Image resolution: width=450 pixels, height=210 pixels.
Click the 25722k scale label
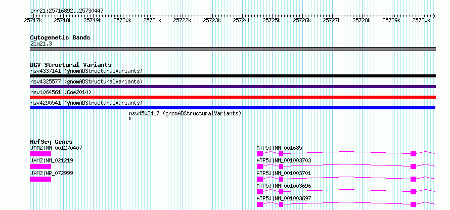pos(182,20)
